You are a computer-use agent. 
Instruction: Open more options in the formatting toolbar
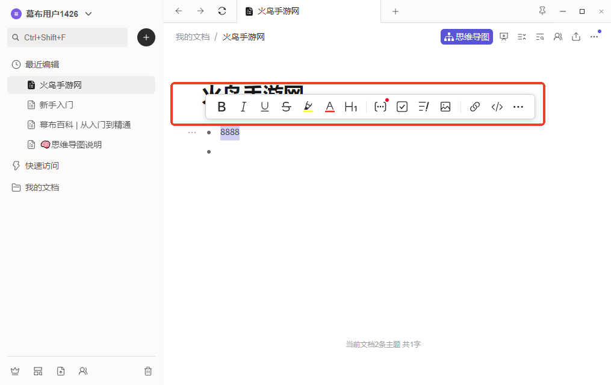click(x=518, y=107)
